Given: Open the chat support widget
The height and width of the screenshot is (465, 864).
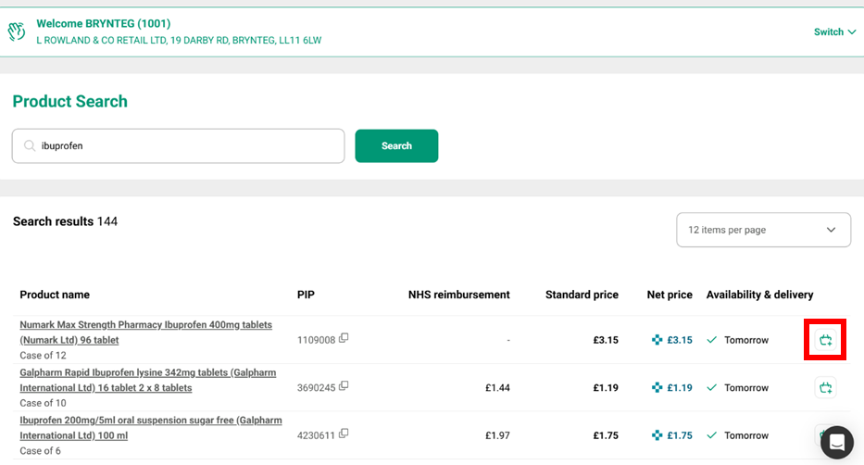Looking at the screenshot, I should click(x=837, y=443).
